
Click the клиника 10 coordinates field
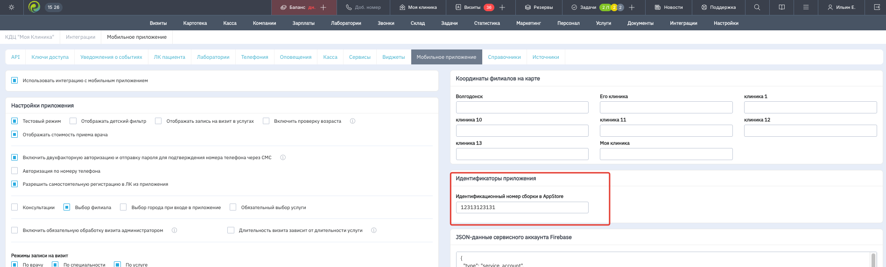tap(522, 131)
